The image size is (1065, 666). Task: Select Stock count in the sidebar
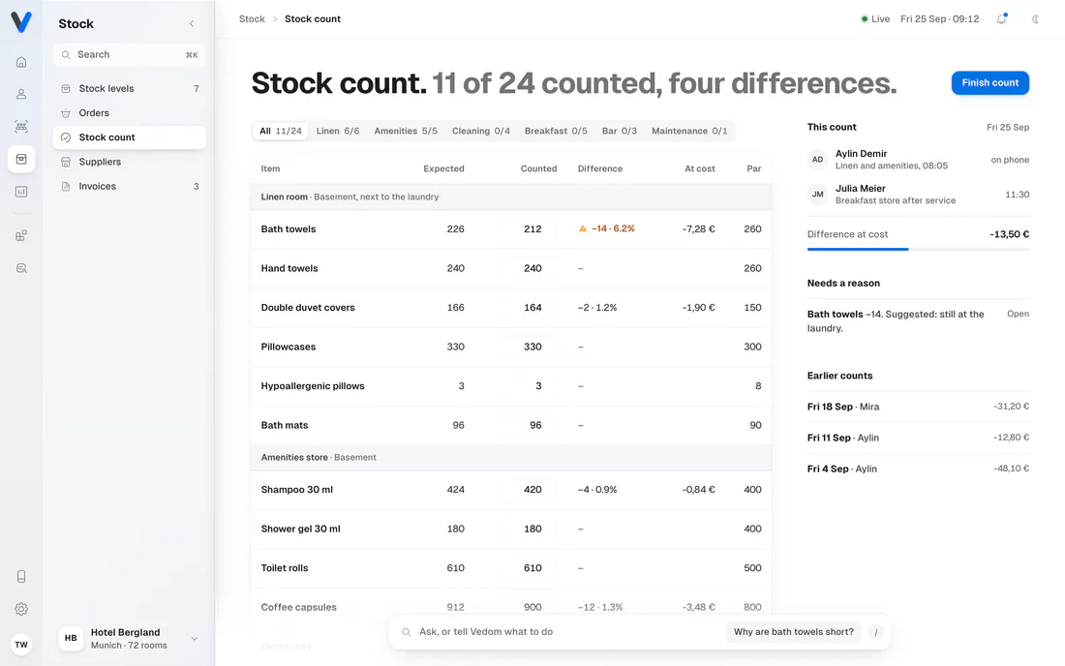point(129,137)
